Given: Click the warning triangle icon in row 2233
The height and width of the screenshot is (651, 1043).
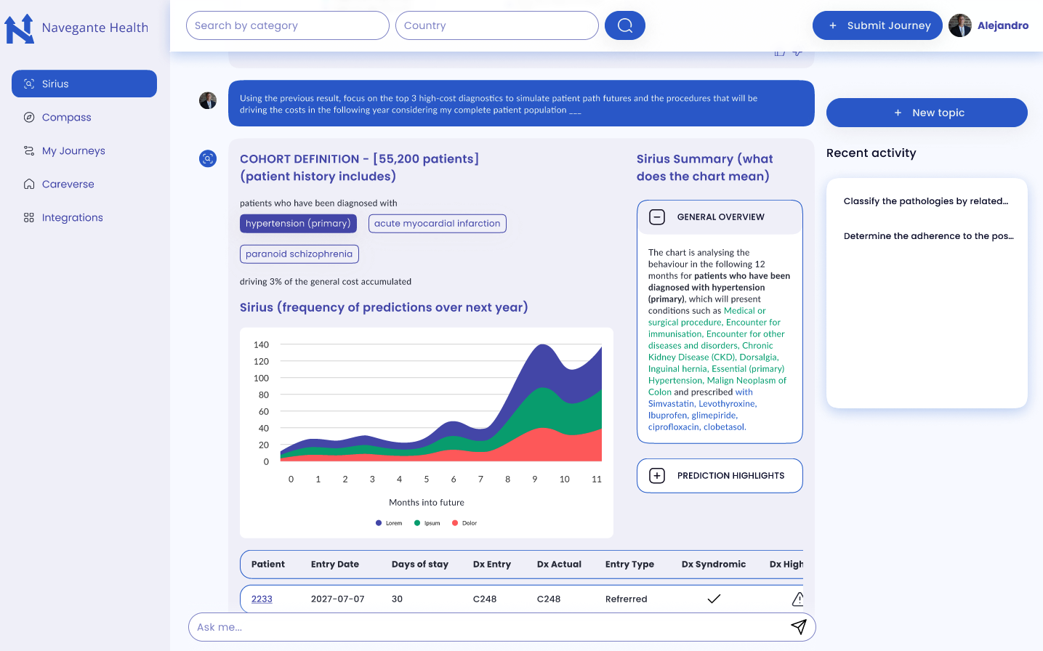Looking at the screenshot, I should 797,599.
